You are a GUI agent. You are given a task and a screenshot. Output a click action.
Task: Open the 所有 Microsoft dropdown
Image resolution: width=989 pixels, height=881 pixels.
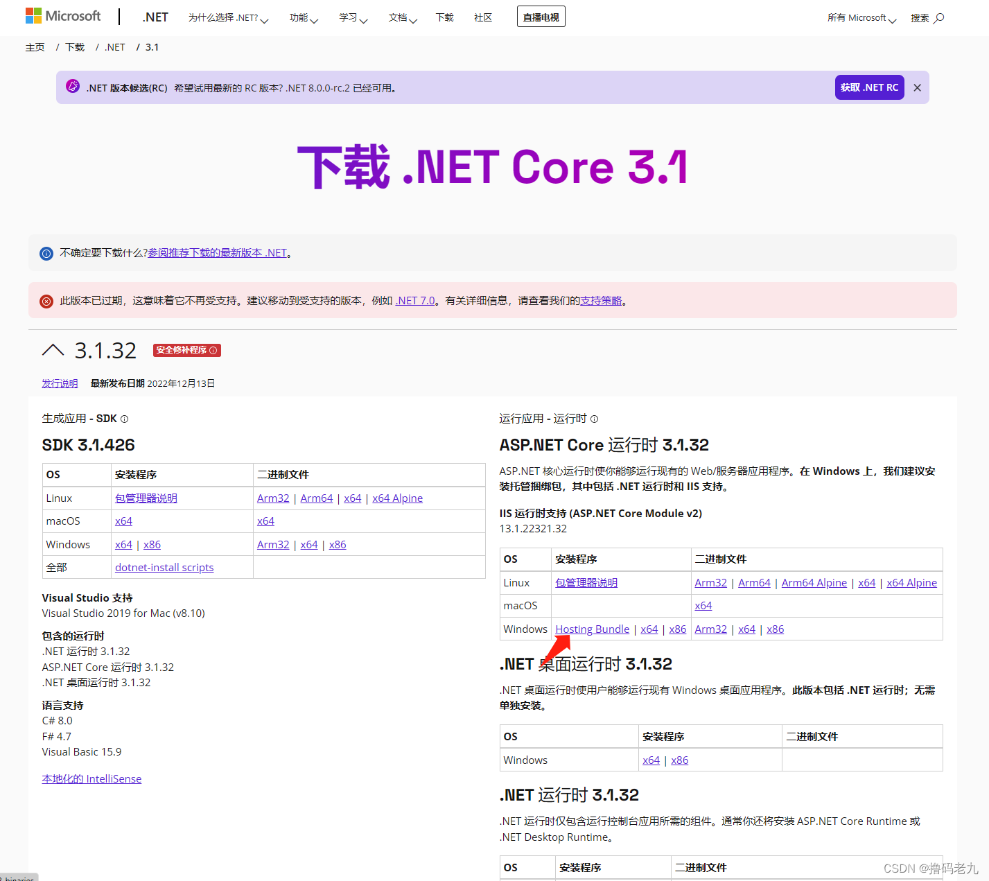point(859,17)
